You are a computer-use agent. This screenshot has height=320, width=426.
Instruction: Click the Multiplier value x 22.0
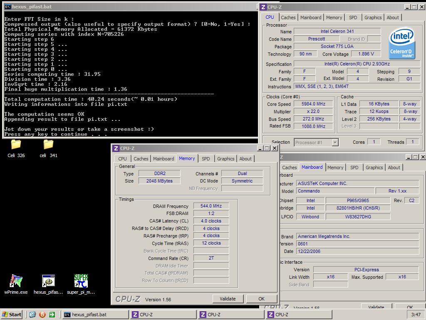click(314, 111)
